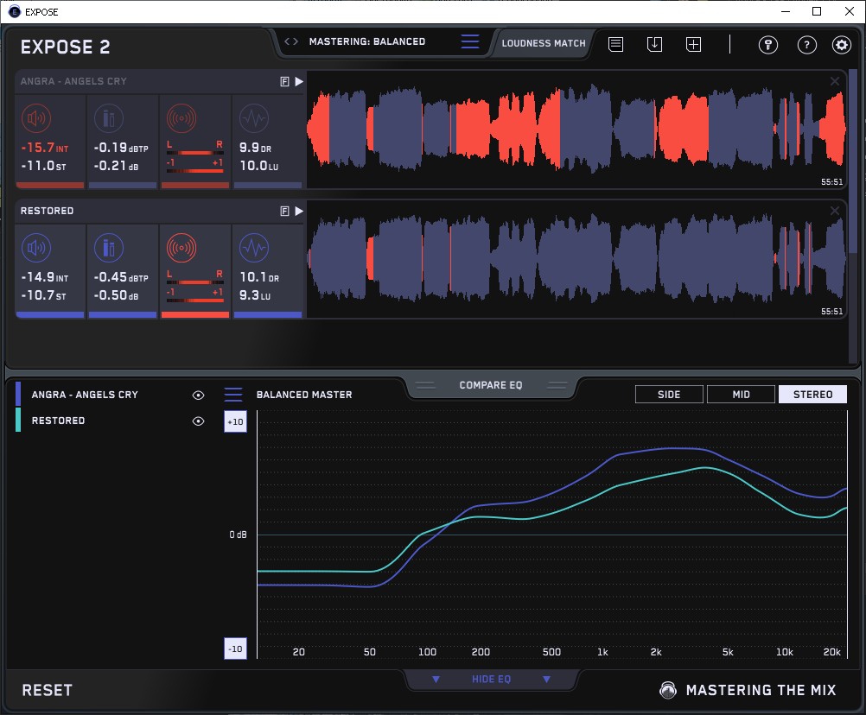Screen dimensions: 866x715
Task: Collapse the panel using Hide EQ
Action: pyautogui.click(x=491, y=680)
